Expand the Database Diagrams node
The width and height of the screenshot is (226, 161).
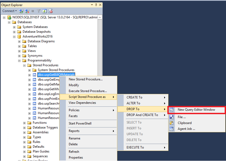tap(19, 42)
